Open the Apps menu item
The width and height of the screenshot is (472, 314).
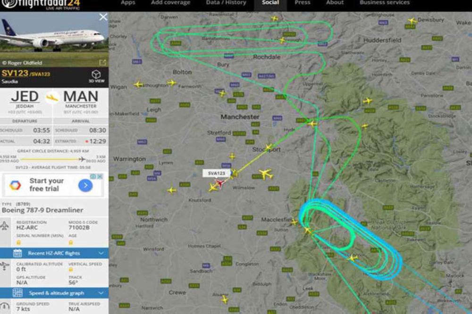tap(128, 3)
